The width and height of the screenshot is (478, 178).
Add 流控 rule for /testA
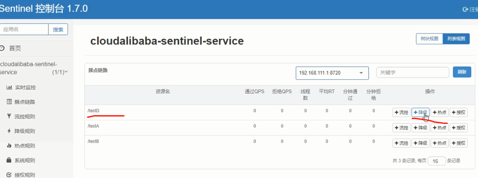coord(401,128)
